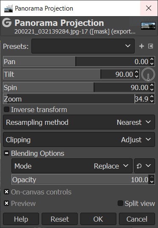Decrease Zoom value with down arrow
The height and width of the screenshot is (228, 158).
(x=152, y=101)
